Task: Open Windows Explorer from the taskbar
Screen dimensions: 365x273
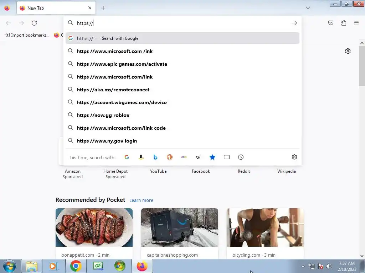Action: click(x=32, y=266)
